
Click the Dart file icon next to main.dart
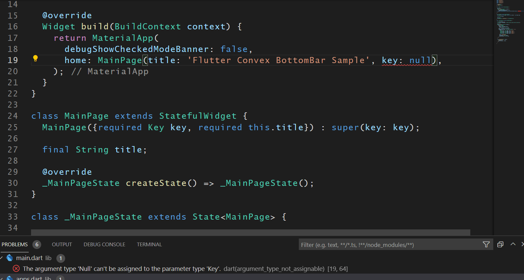[9, 258]
